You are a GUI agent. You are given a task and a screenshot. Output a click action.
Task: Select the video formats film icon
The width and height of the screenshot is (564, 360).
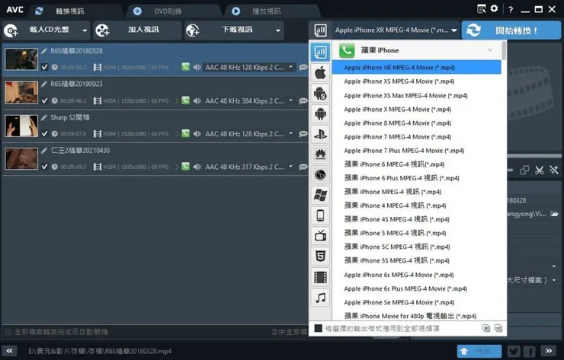click(x=320, y=277)
